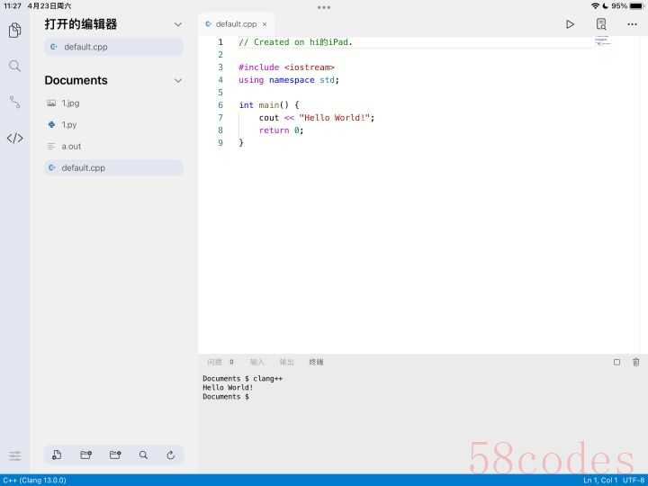This screenshot has width=648, height=486.
Task: Click UTF-8 encoding status entry
Action: (634, 481)
